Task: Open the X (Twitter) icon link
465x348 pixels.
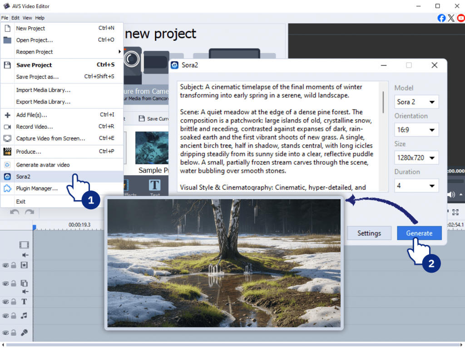Action: 451,18
